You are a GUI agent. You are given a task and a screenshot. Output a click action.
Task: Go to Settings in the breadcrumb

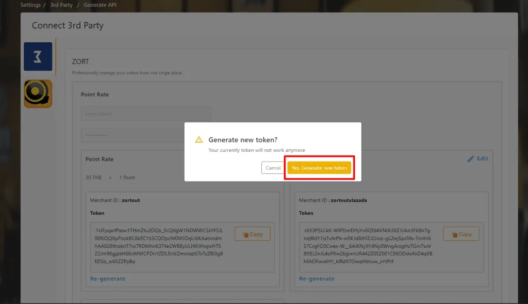30,5
